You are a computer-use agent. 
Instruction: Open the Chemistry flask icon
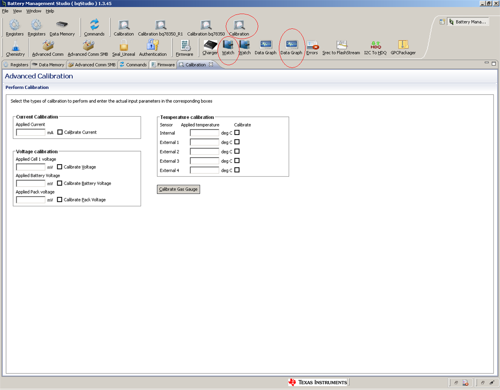click(15, 48)
